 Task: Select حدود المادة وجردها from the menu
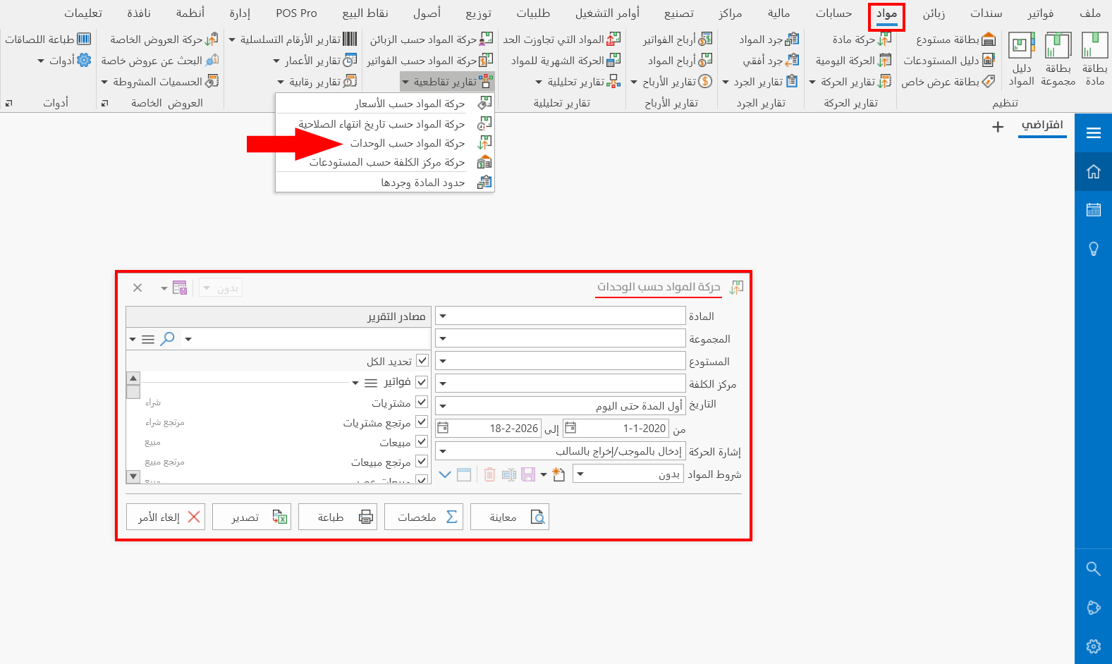pyautogui.click(x=385, y=183)
